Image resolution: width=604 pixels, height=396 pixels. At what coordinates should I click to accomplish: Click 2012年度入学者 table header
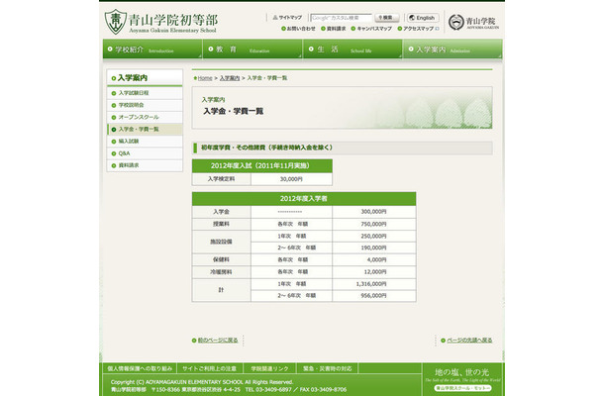tap(304, 199)
